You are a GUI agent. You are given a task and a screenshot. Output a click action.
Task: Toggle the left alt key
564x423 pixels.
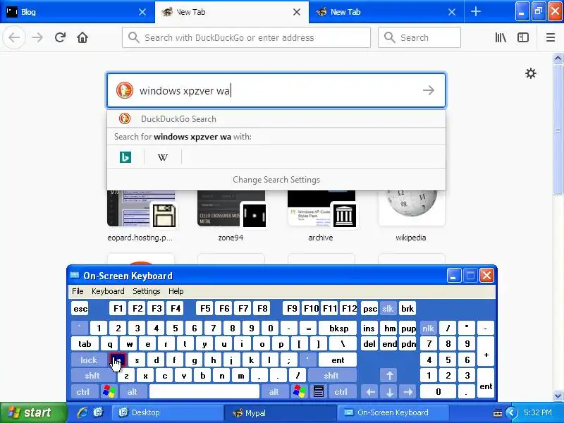pyautogui.click(x=132, y=391)
